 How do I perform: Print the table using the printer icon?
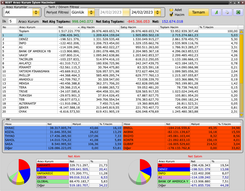(x=227, y=12)
